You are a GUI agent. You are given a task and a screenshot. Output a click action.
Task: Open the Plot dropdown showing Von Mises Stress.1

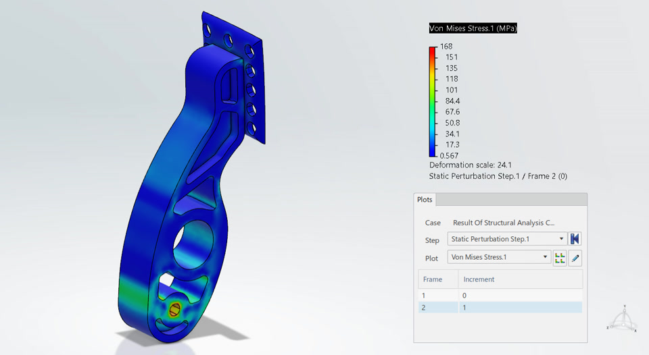coord(499,257)
